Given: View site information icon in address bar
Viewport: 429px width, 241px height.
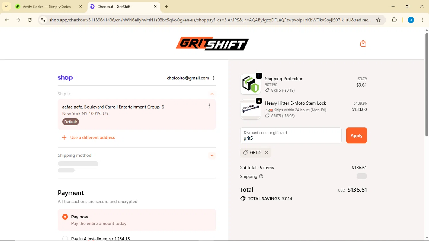Looking at the screenshot, I should 43,20.
